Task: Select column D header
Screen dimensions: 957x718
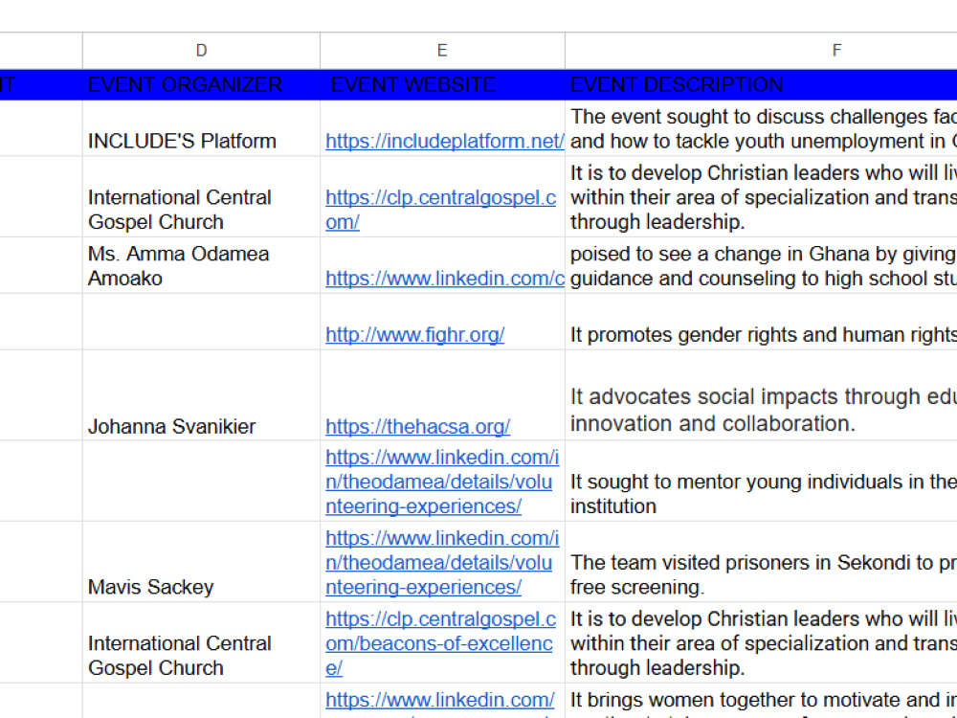Action: coord(201,51)
